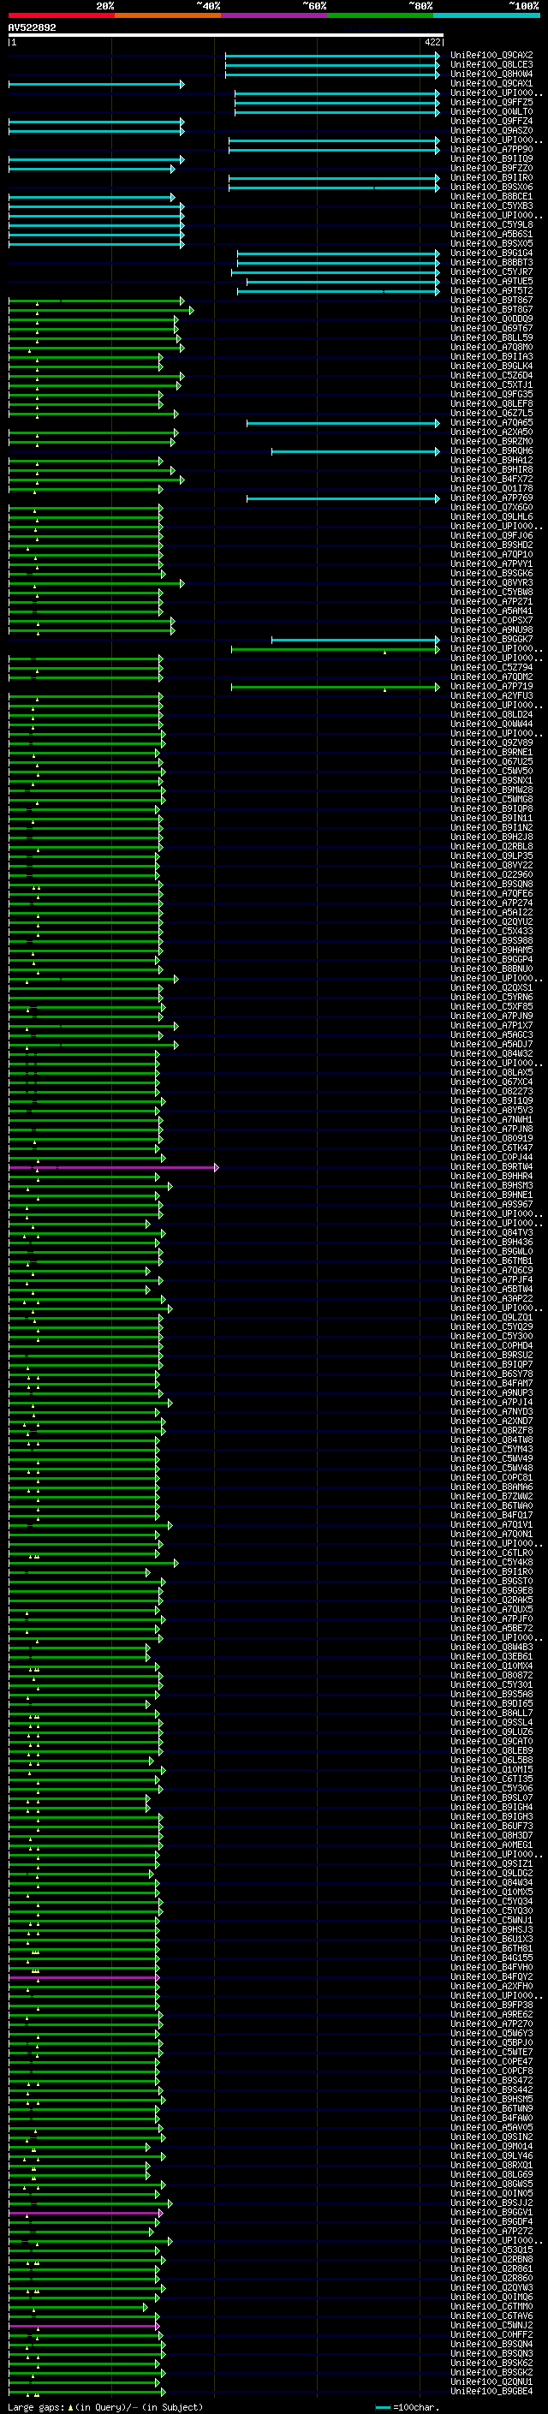Select label UniRef100_B9GLK4

pyautogui.click(x=491, y=366)
